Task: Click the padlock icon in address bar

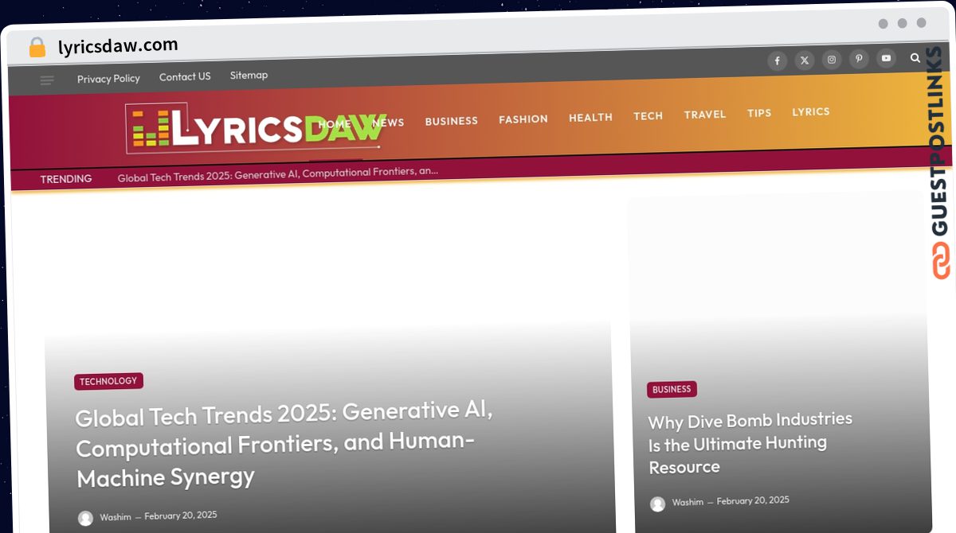Action: (37, 48)
